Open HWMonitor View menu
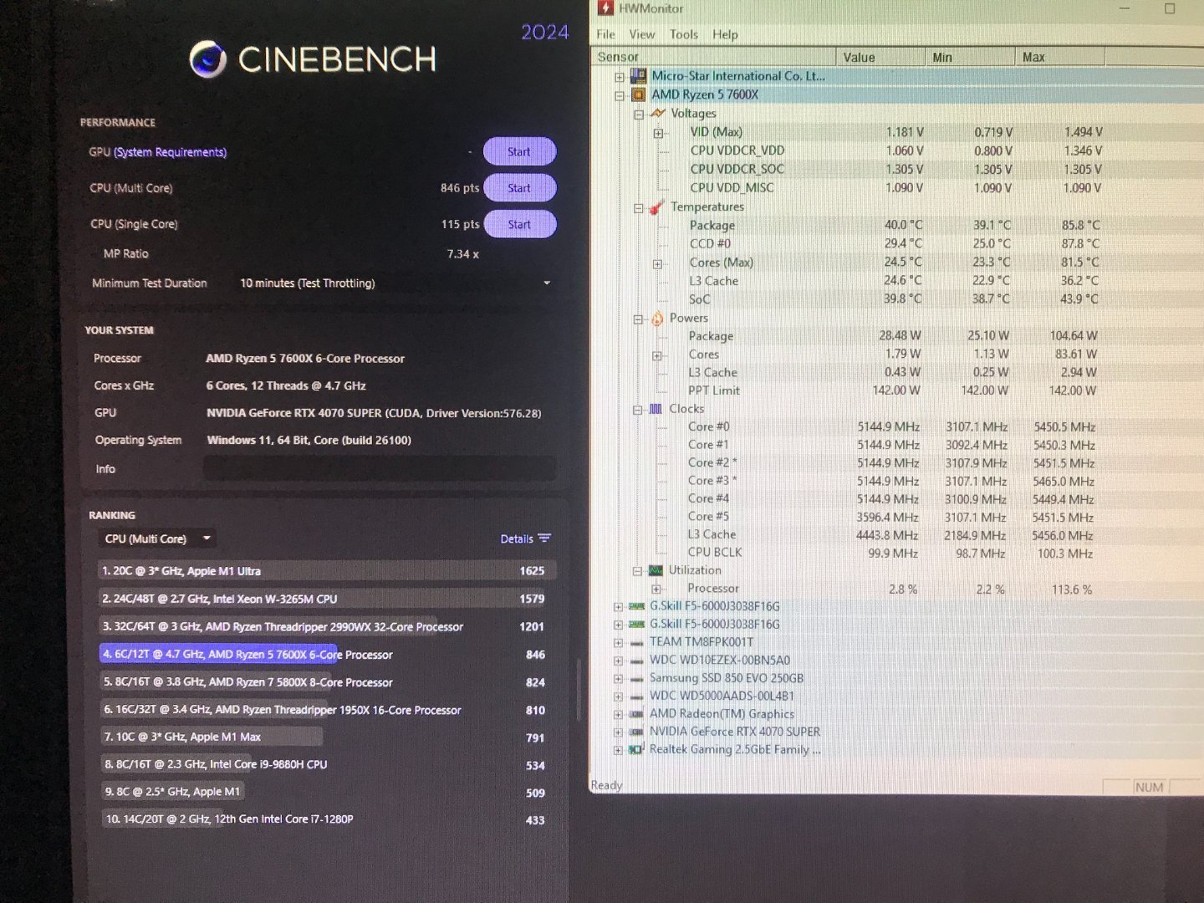Screen dimensions: 1204x903 point(642,34)
